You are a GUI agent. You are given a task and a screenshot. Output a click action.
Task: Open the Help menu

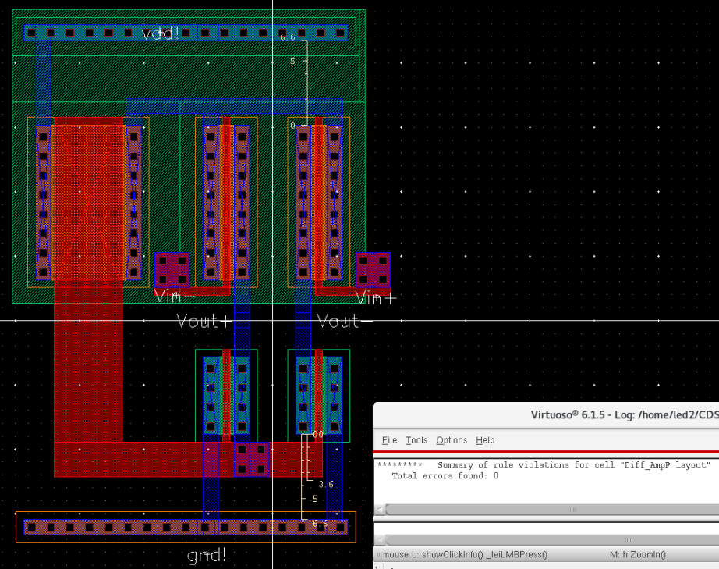point(485,439)
